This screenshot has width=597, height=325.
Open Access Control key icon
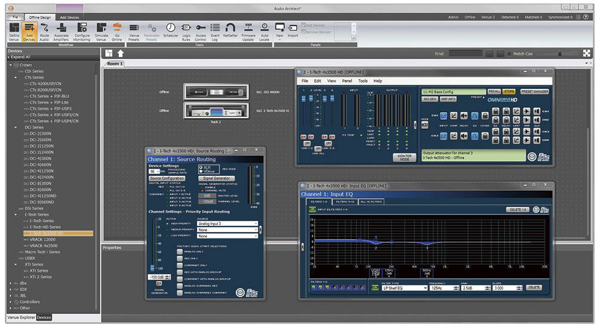pyautogui.click(x=201, y=32)
